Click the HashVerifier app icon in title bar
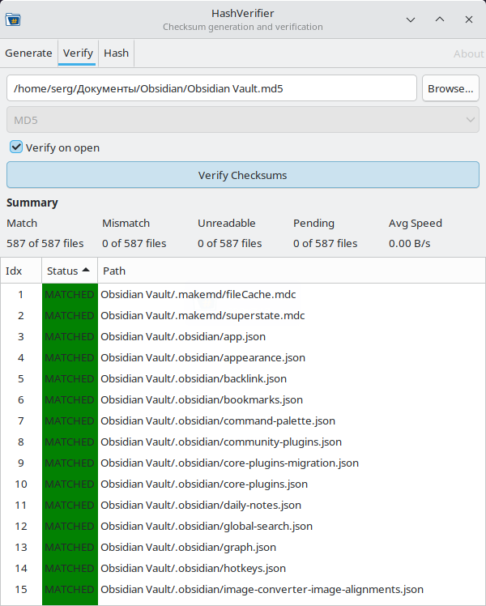The image size is (486, 606). coord(13,19)
